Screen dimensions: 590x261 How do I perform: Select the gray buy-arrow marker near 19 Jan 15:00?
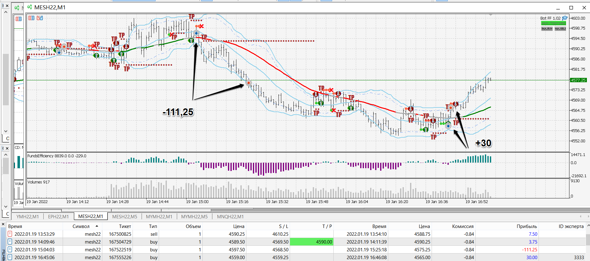coord(196,33)
